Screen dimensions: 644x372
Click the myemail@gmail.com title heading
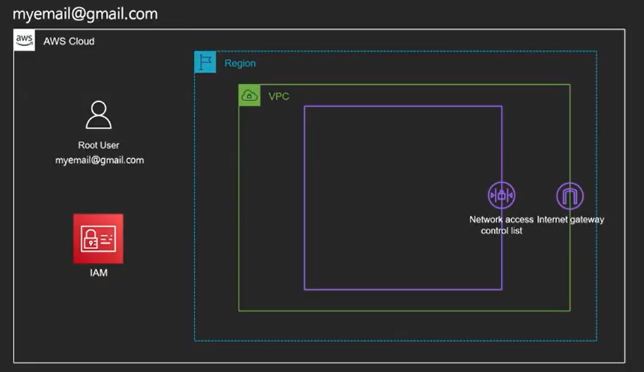(x=85, y=14)
